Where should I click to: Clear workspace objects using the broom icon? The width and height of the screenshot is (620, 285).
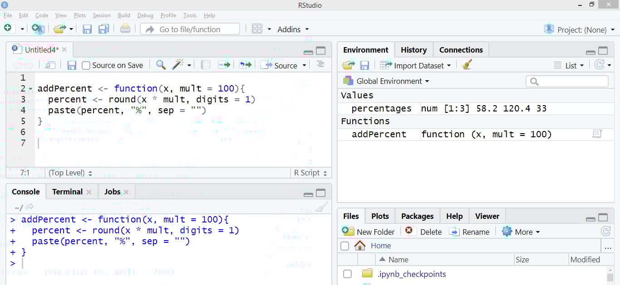(x=467, y=65)
